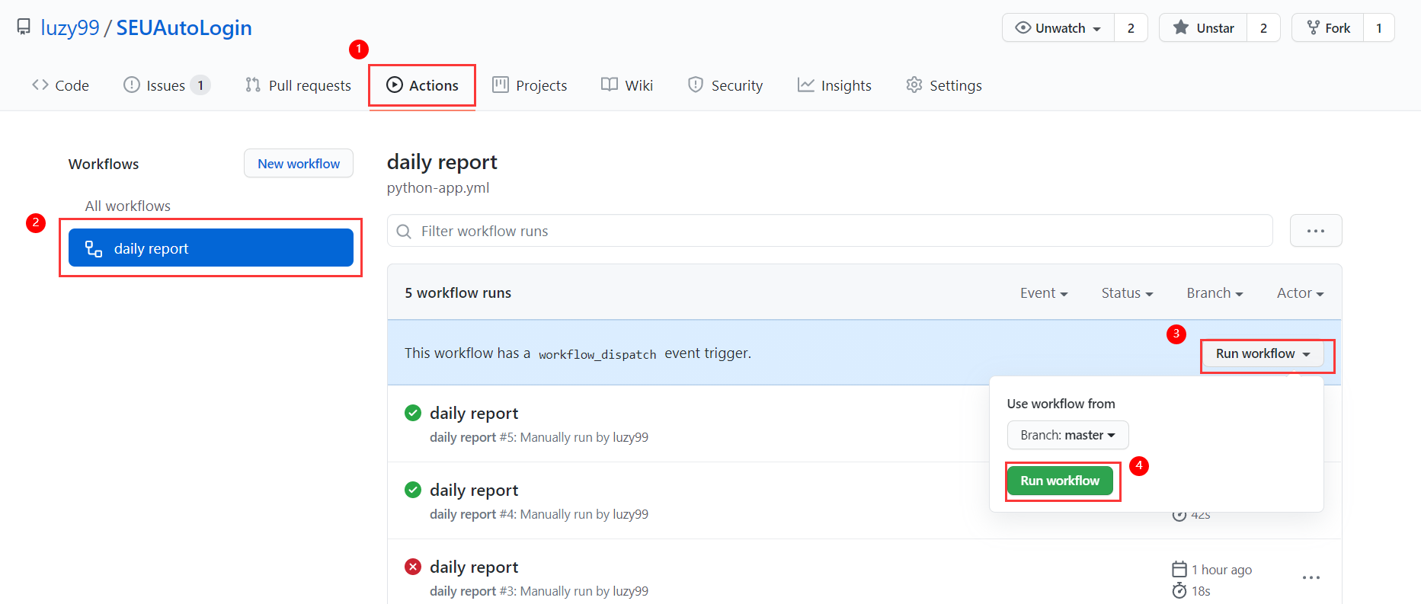
Task: Open daily report run #3 title
Action: pyautogui.click(x=474, y=567)
